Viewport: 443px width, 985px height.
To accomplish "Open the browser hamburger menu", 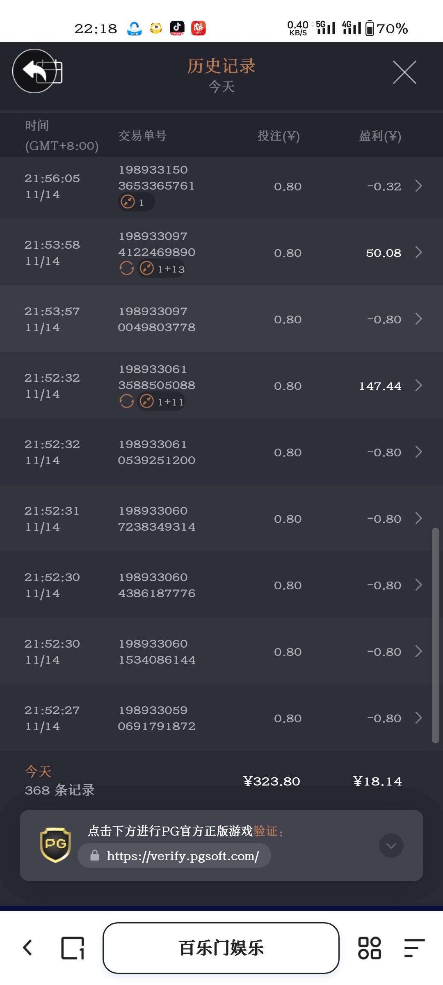I will click(x=414, y=948).
